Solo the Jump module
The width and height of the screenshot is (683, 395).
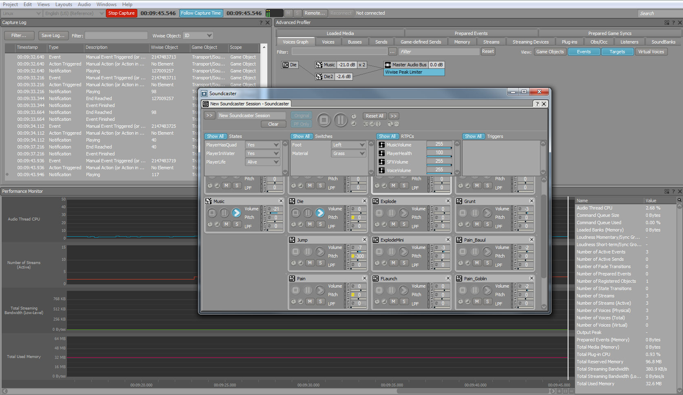[320, 263]
